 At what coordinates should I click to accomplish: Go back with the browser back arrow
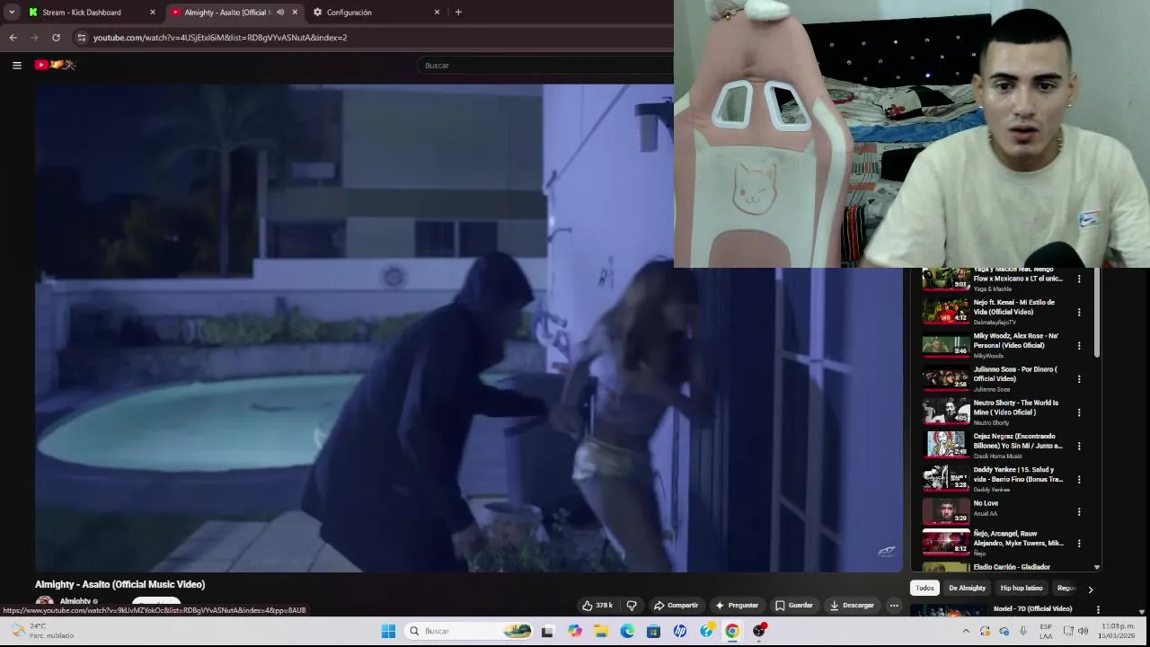(13, 38)
